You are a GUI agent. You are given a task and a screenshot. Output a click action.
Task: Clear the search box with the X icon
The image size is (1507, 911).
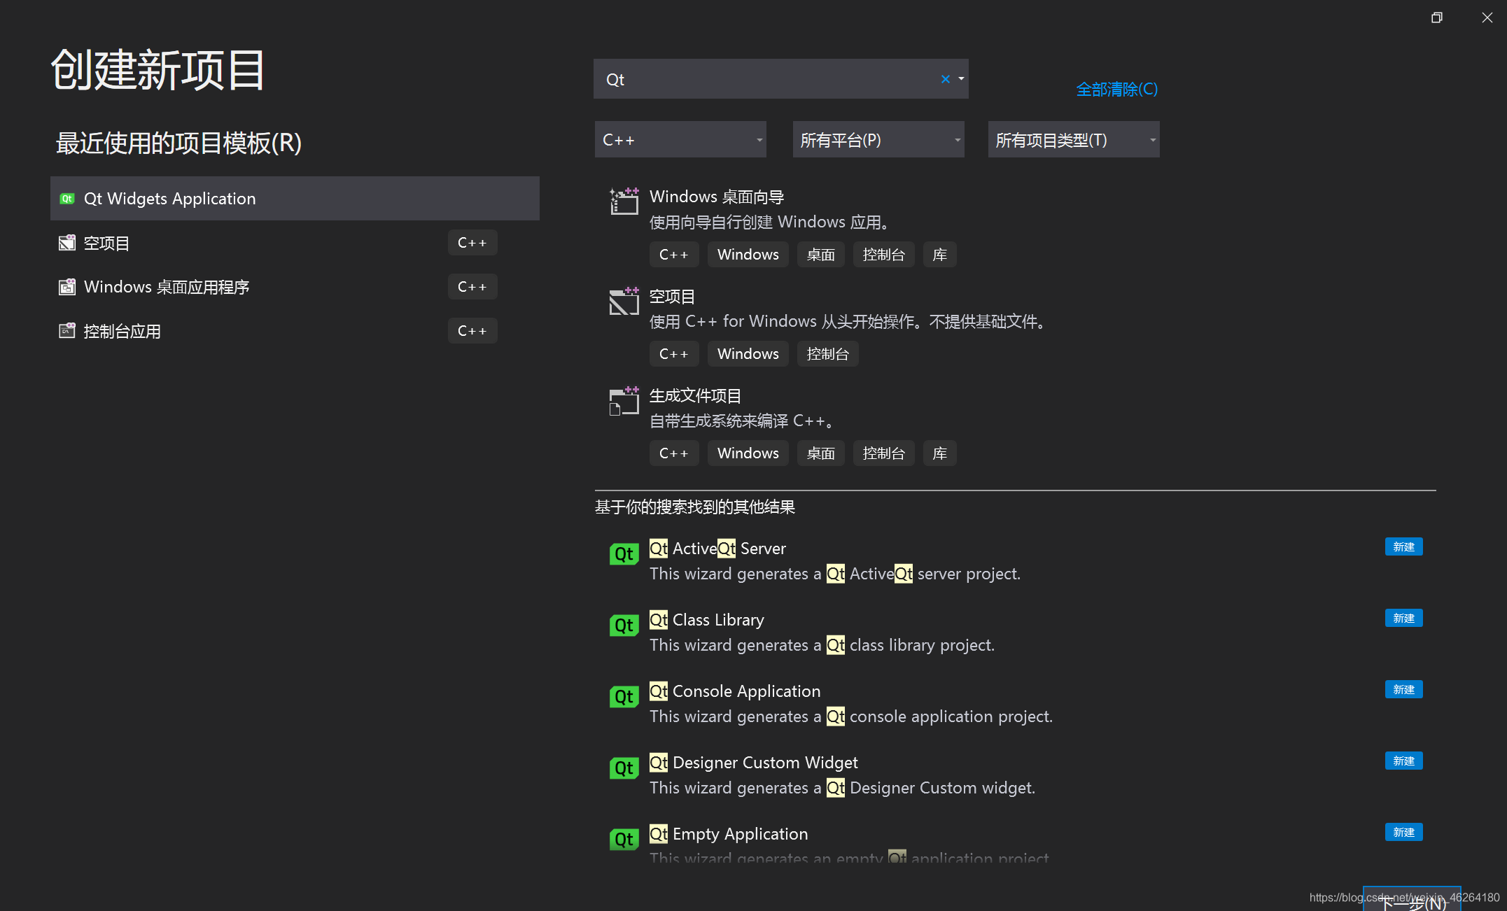946,79
